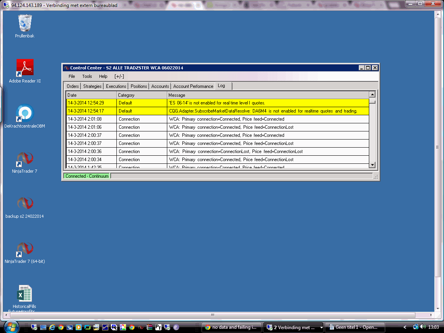This screenshot has height=333, width=444.
Task: Open the File menu in Control Center
Action: point(72,76)
